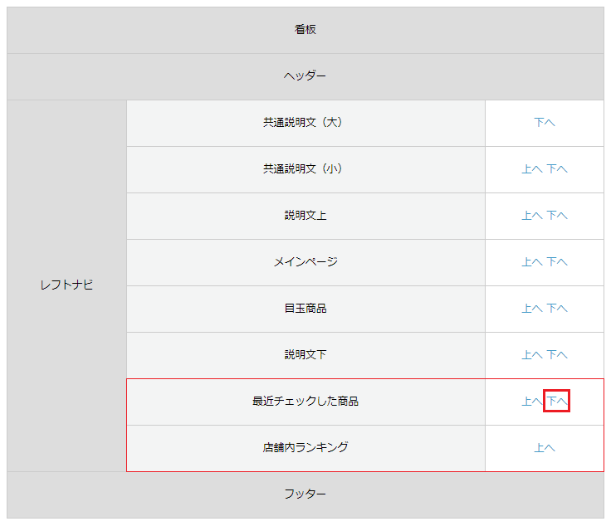This screenshot has width=611, height=526.
Task: Move 目玉商品 down with 下へ
Action: pos(557,309)
